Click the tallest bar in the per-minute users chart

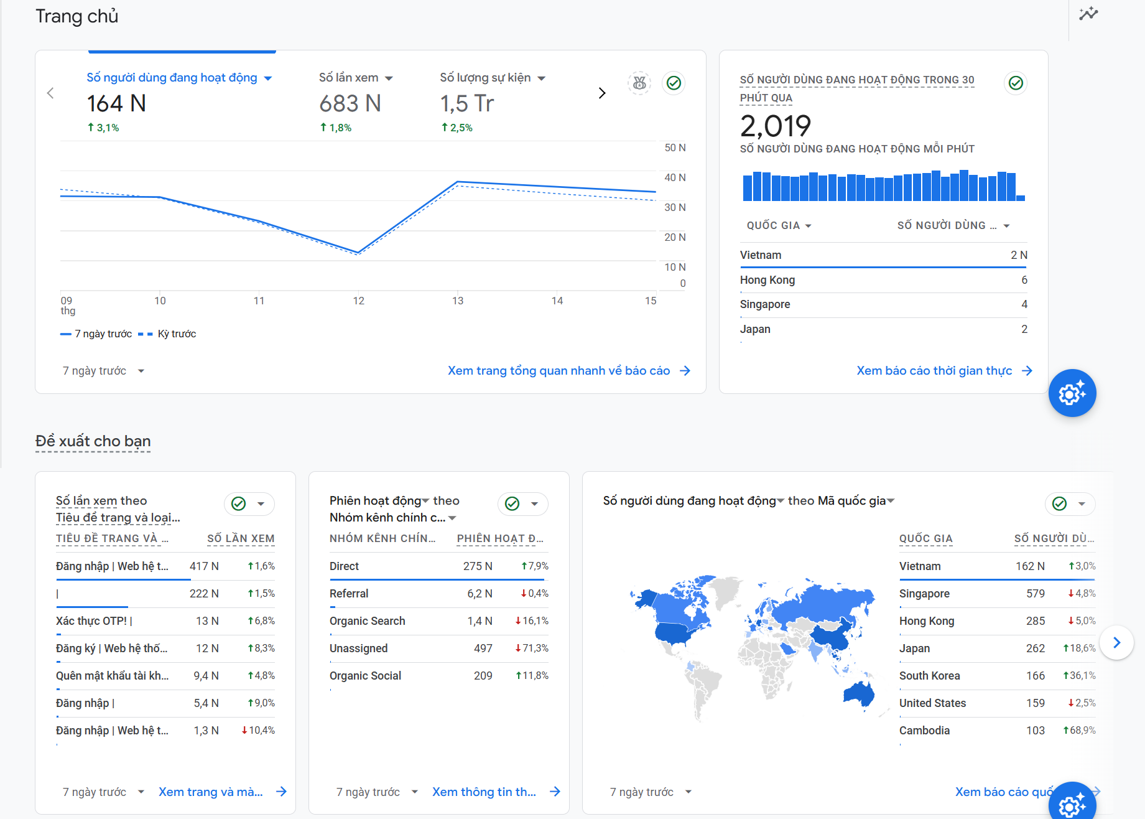point(964,185)
